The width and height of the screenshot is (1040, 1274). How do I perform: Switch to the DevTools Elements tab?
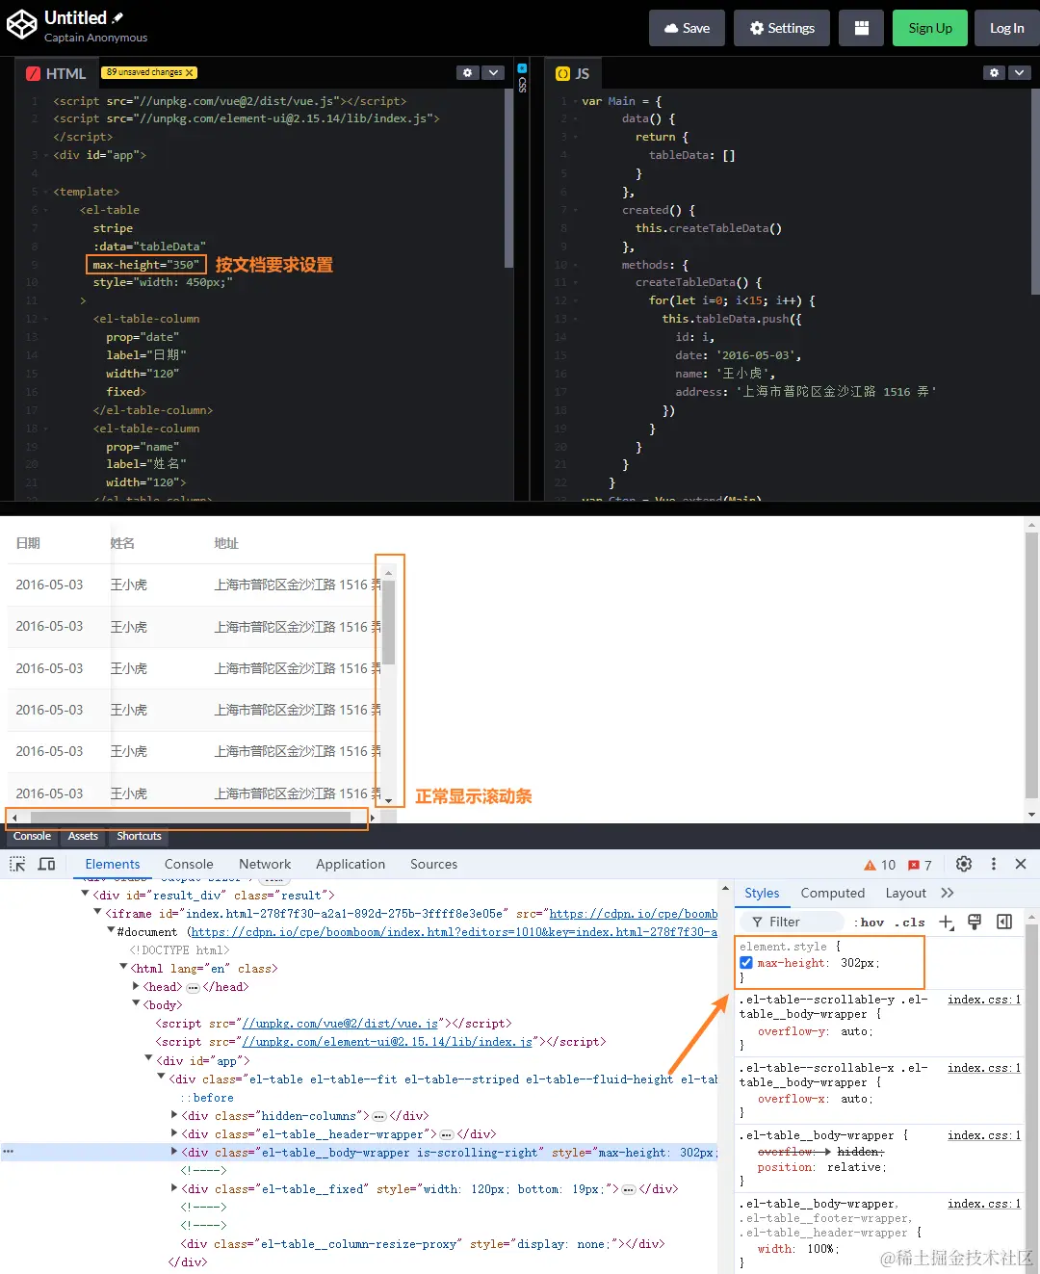(113, 864)
